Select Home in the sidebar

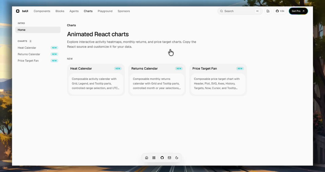point(38,30)
